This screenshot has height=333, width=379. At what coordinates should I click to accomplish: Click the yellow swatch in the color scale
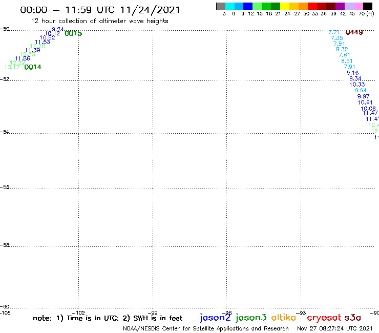tap(285, 6)
